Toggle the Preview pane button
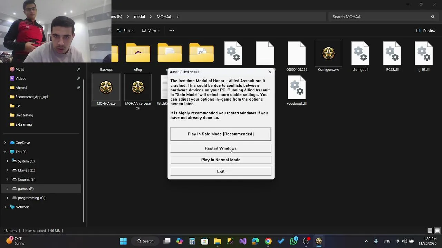This screenshot has height=248, width=442. click(x=426, y=31)
